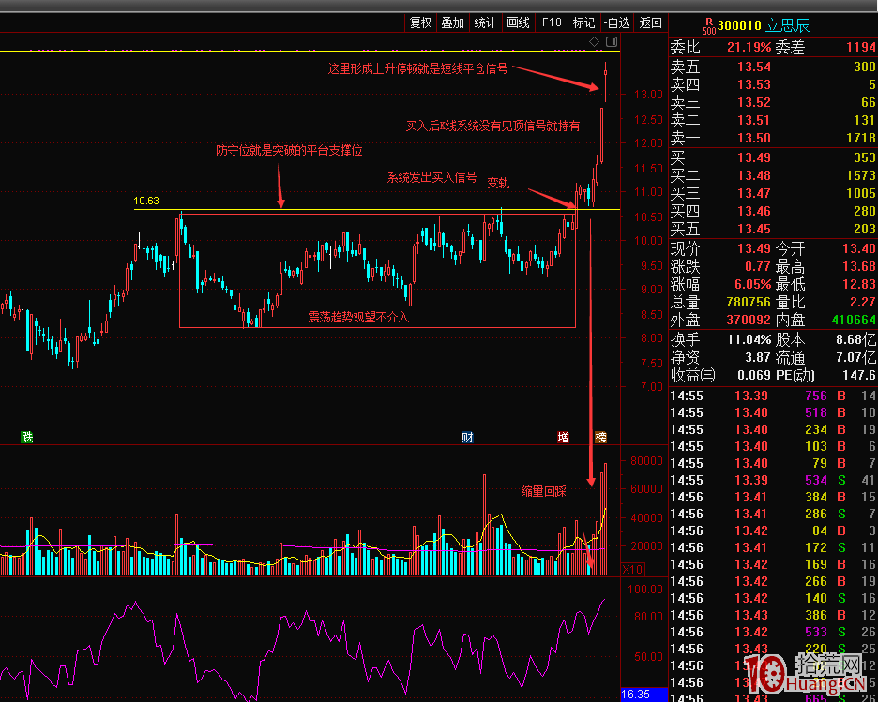The height and width of the screenshot is (702, 878).
Task: Click 收益(三) value 0.069
Action: tap(755, 375)
